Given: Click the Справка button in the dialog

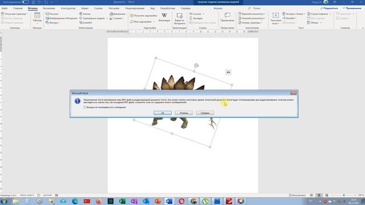Looking at the screenshot, I should [x=205, y=113].
